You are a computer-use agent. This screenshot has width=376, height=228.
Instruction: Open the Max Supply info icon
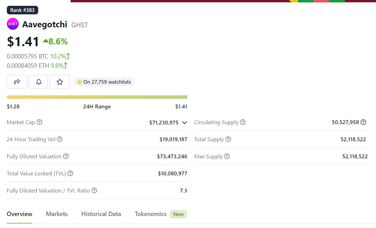tap(227, 156)
